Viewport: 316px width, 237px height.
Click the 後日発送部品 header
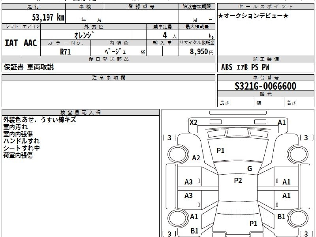pyautogui.click(x=108, y=59)
